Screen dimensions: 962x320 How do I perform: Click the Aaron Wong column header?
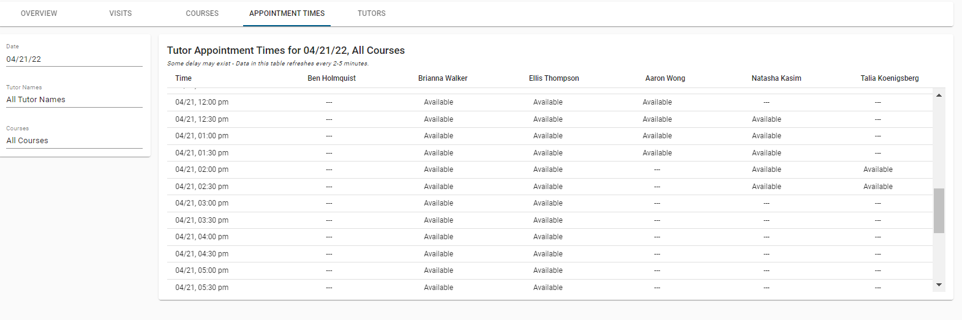pos(665,78)
